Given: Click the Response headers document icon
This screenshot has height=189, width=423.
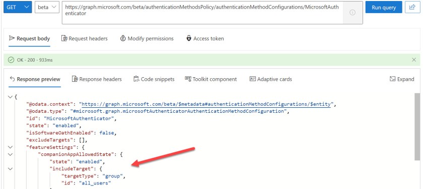Looking at the screenshot, I should [75, 79].
